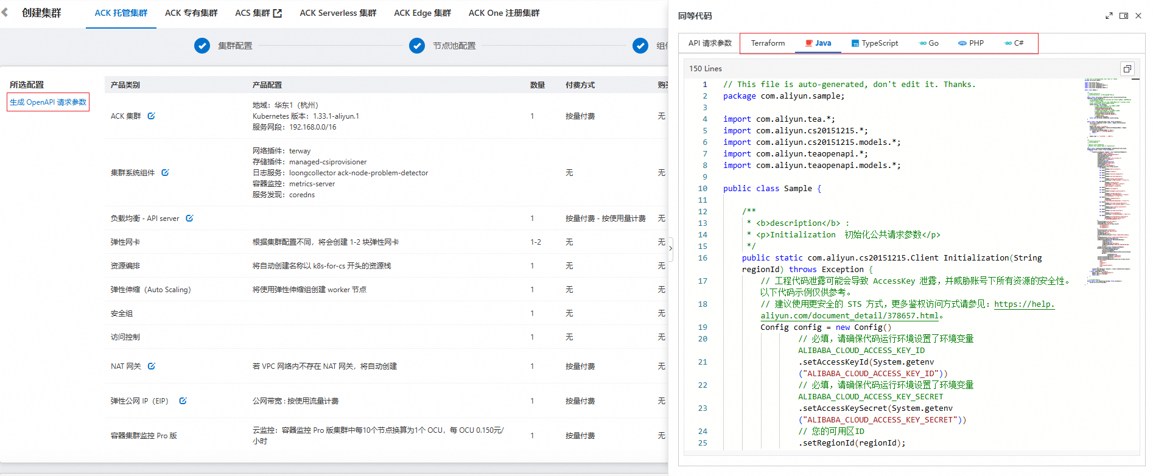This screenshot has height=476, width=1153.
Task: Switch to the ACK One 注册集群 tab
Action: pyautogui.click(x=504, y=13)
